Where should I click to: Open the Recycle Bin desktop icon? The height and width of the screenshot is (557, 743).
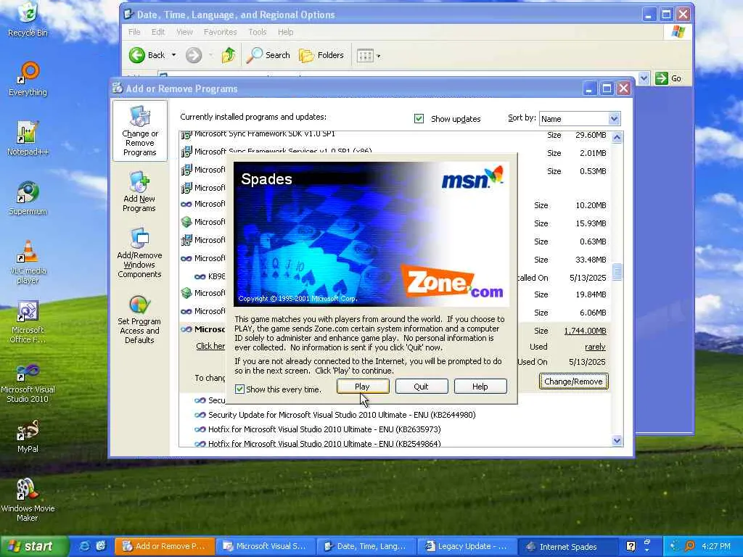28,19
